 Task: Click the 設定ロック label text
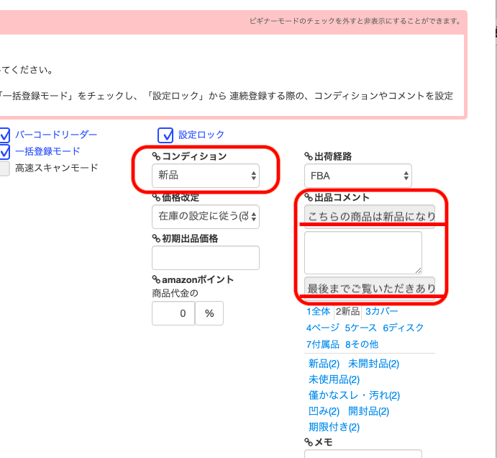pyautogui.click(x=201, y=135)
